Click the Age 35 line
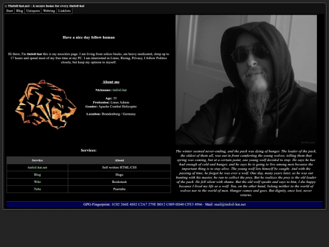329x247 pixels. pos(111,98)
